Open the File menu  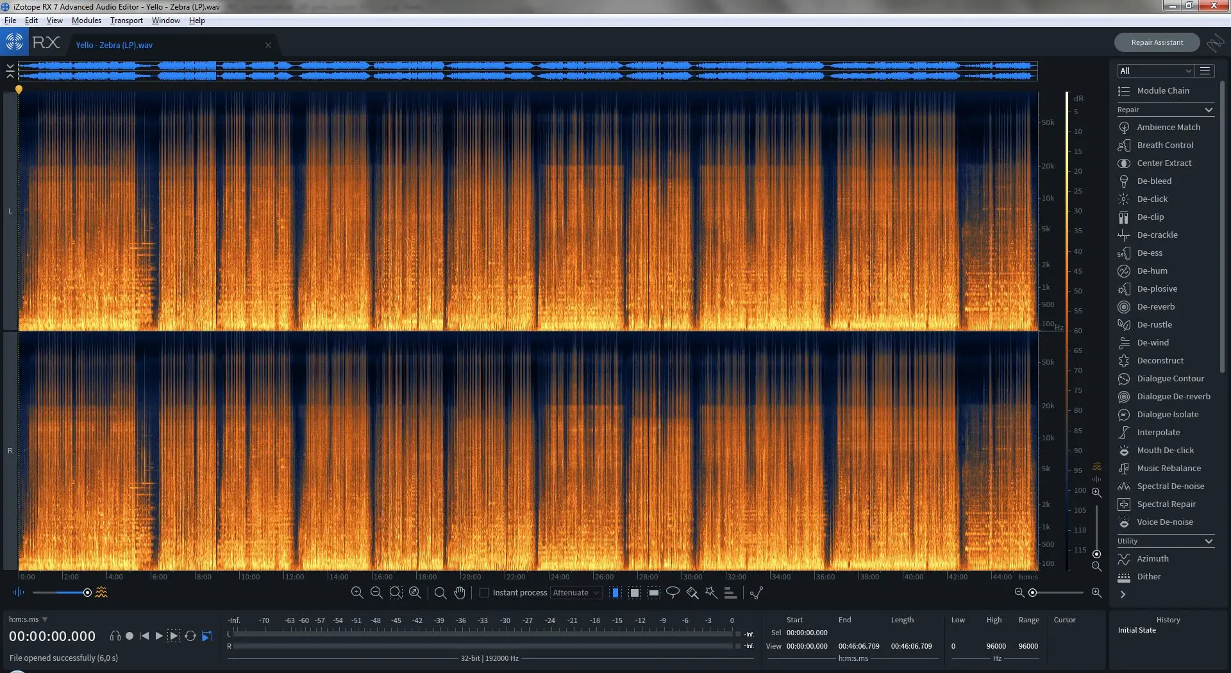tap(10, 21)
